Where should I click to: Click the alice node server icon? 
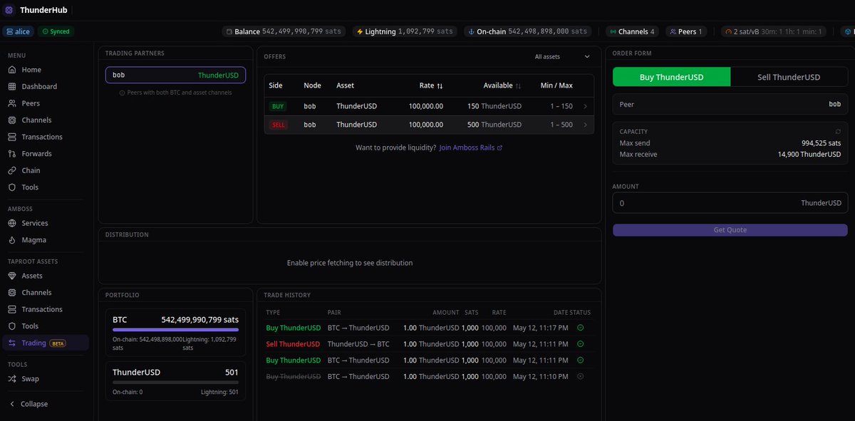9,31
